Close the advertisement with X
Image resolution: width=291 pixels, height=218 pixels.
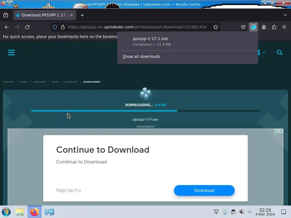(x=281, y=131)
